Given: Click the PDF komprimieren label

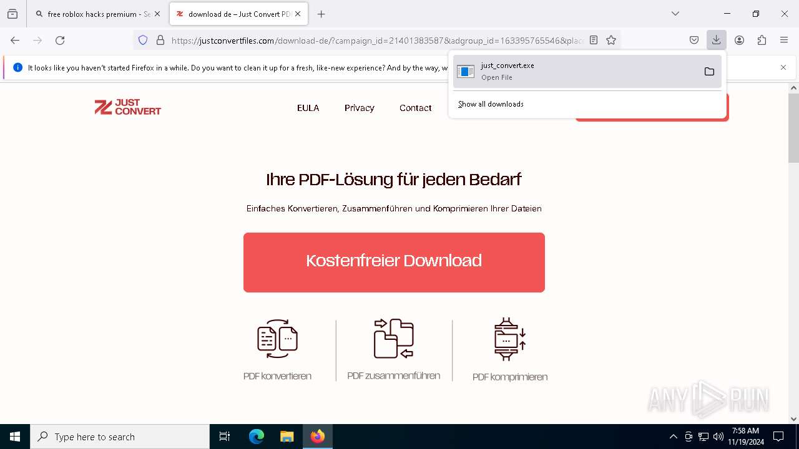Looking at the screenshot, I should point(510,377).
